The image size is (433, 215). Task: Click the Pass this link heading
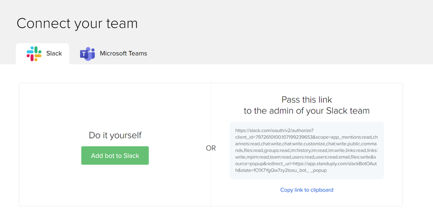[x=307, y=105]
